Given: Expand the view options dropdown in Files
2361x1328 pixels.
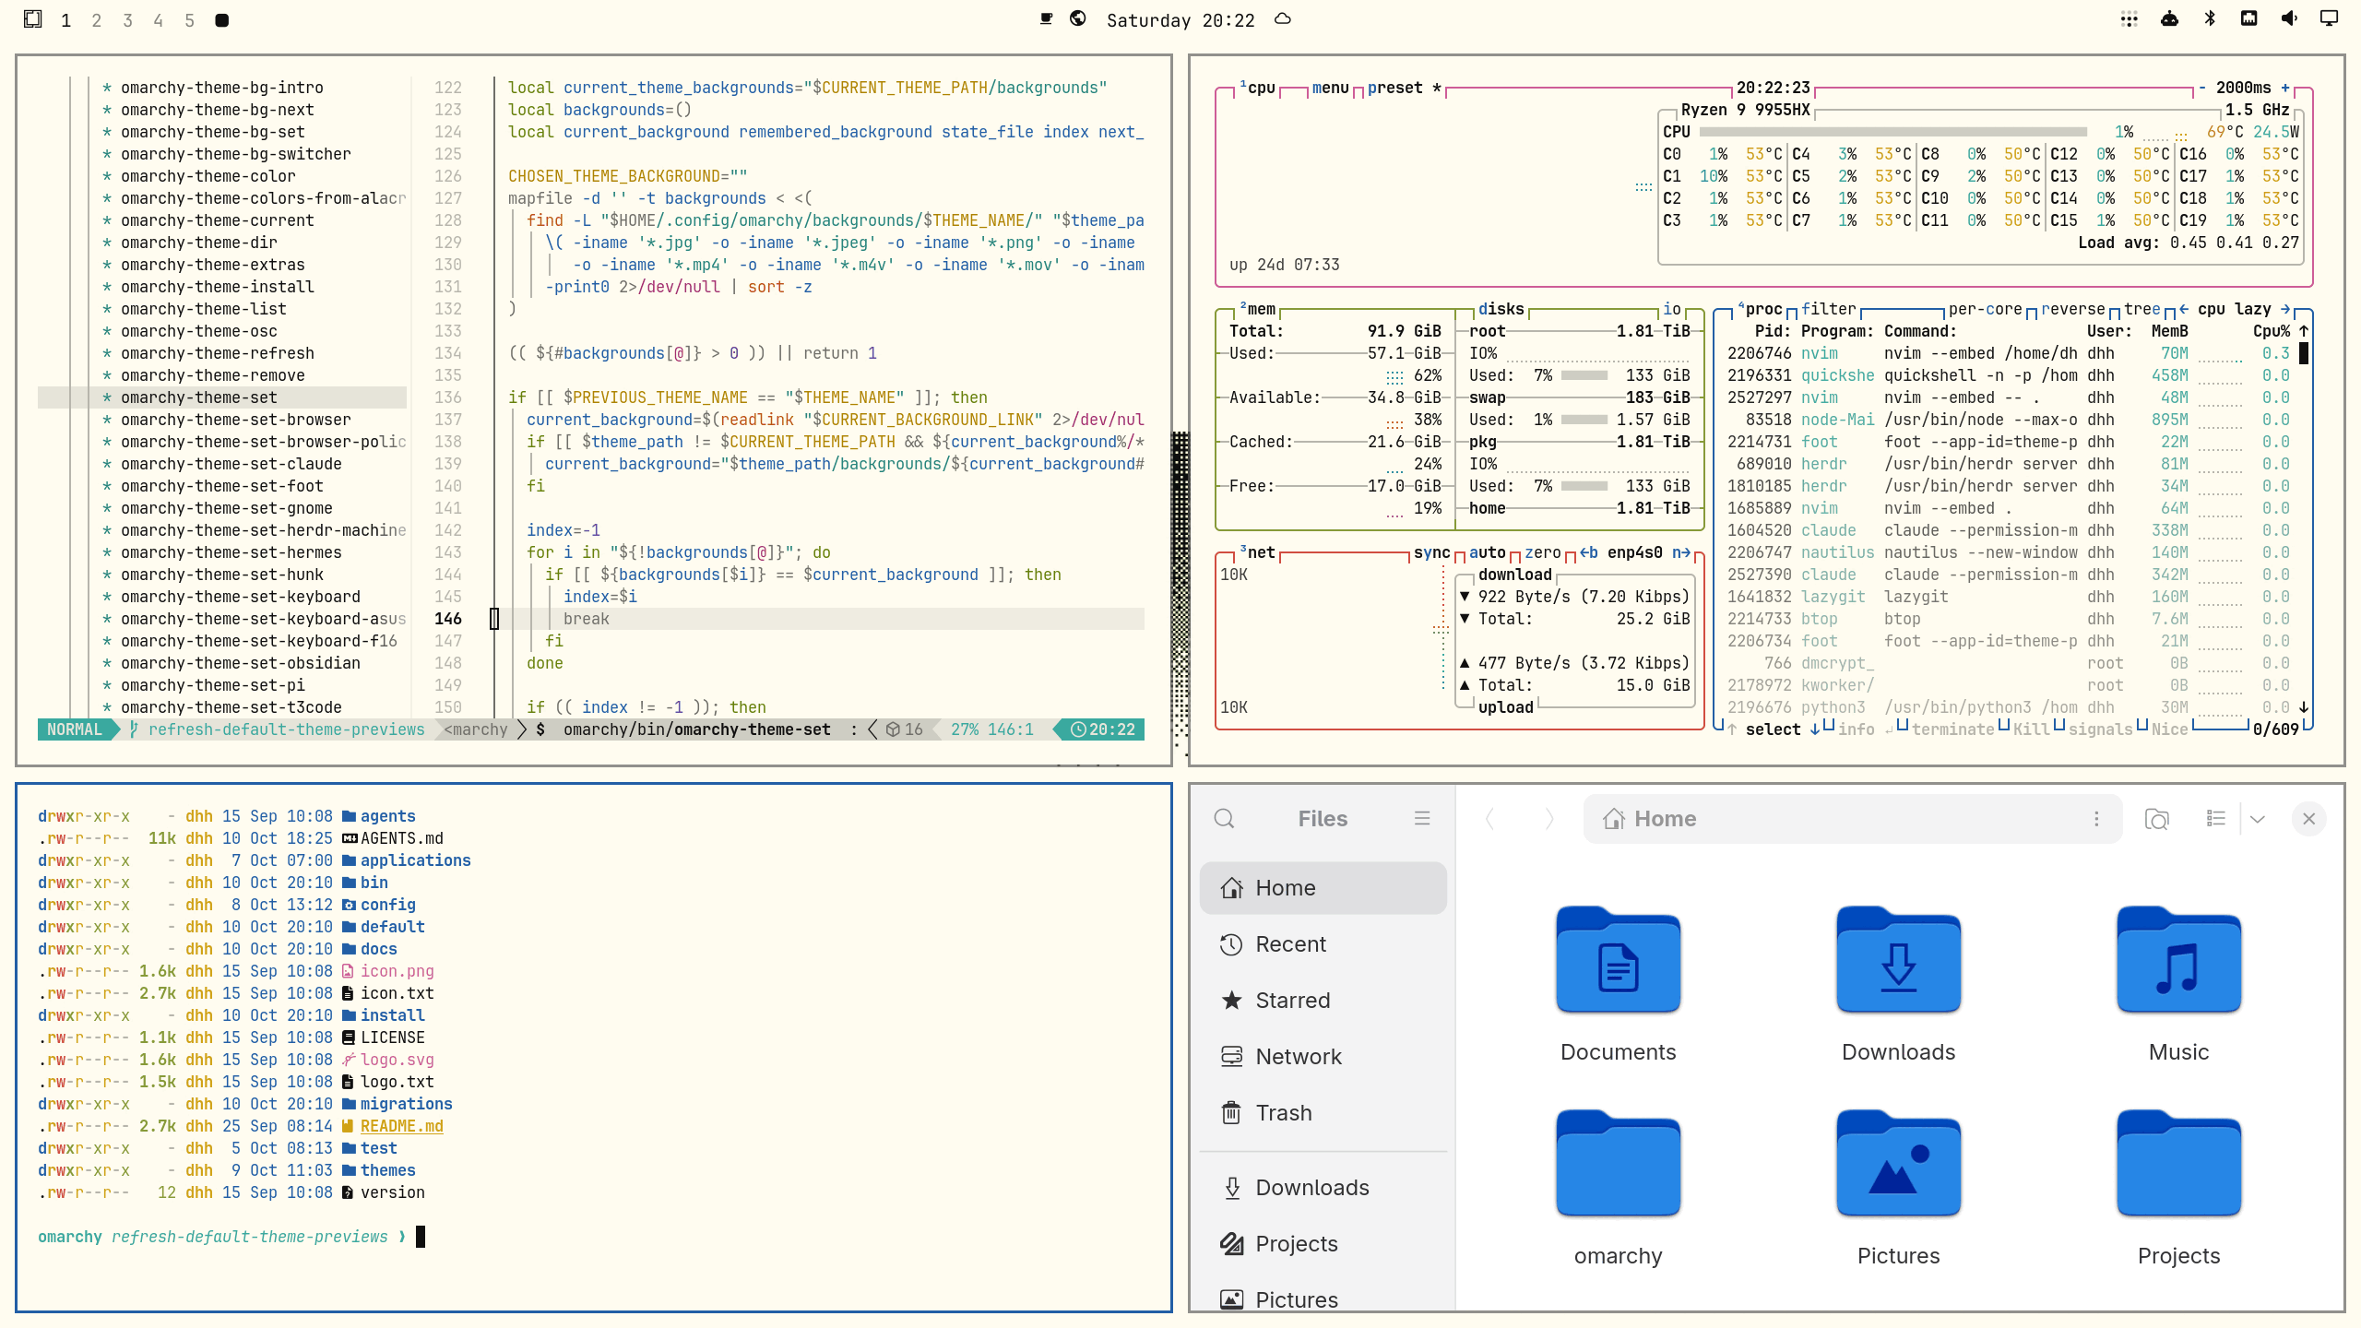Looking at the screenshot, I should point(2258,819).
